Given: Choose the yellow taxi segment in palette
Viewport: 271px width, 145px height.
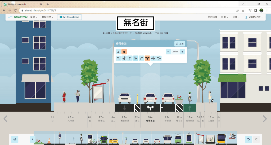Looking at the screenshot, I should [114, 138].
